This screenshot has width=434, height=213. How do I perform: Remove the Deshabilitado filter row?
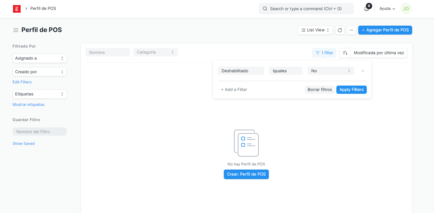[x=363, y=71]
